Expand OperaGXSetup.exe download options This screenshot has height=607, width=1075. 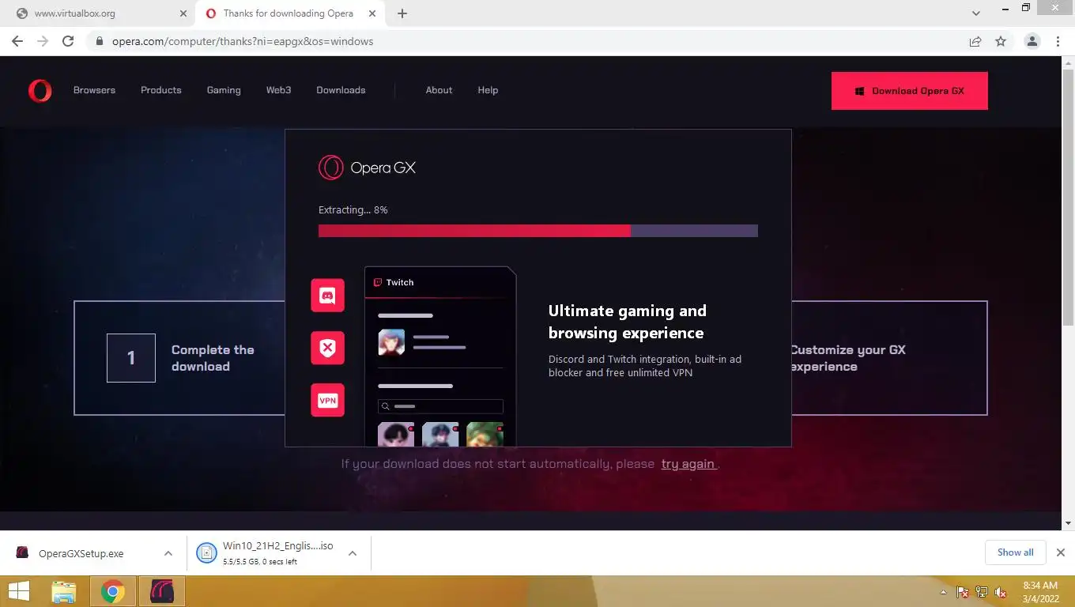tap(168, 553)
